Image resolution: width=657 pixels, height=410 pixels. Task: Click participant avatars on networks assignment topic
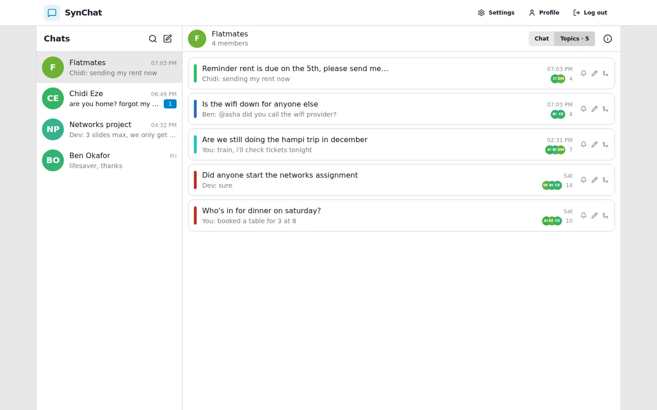552,185
